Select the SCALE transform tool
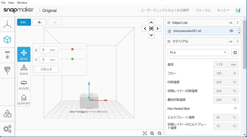This screenshot has height=137, width=247. click(x=24, y=70)
